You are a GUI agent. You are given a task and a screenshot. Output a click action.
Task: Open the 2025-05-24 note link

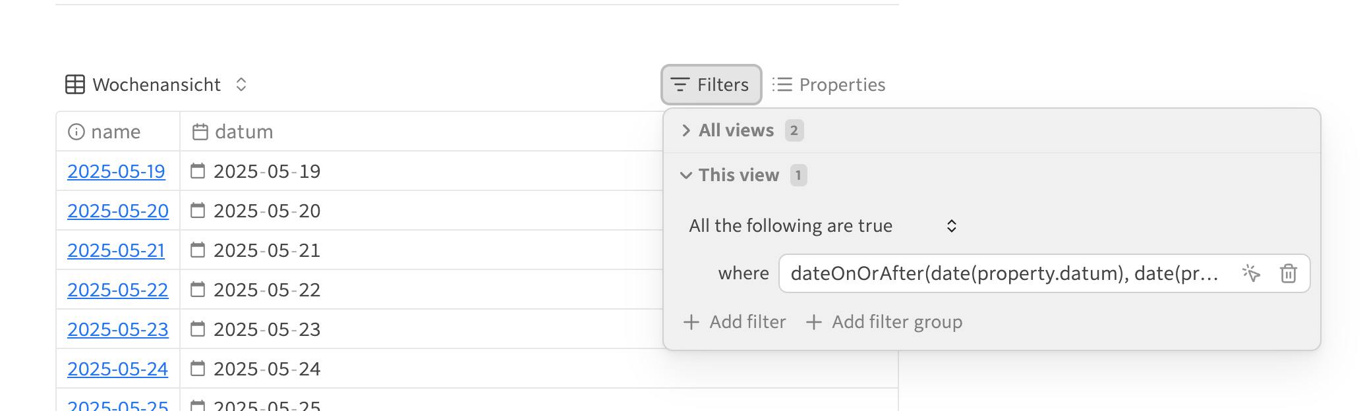117,369
